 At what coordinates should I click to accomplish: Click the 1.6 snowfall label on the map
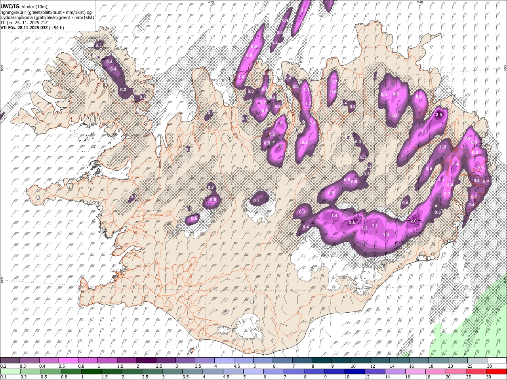click(x=280, y=146)
